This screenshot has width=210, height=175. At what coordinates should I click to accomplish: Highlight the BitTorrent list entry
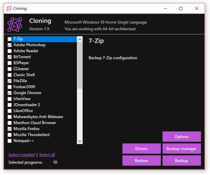[x=22, y=57]
